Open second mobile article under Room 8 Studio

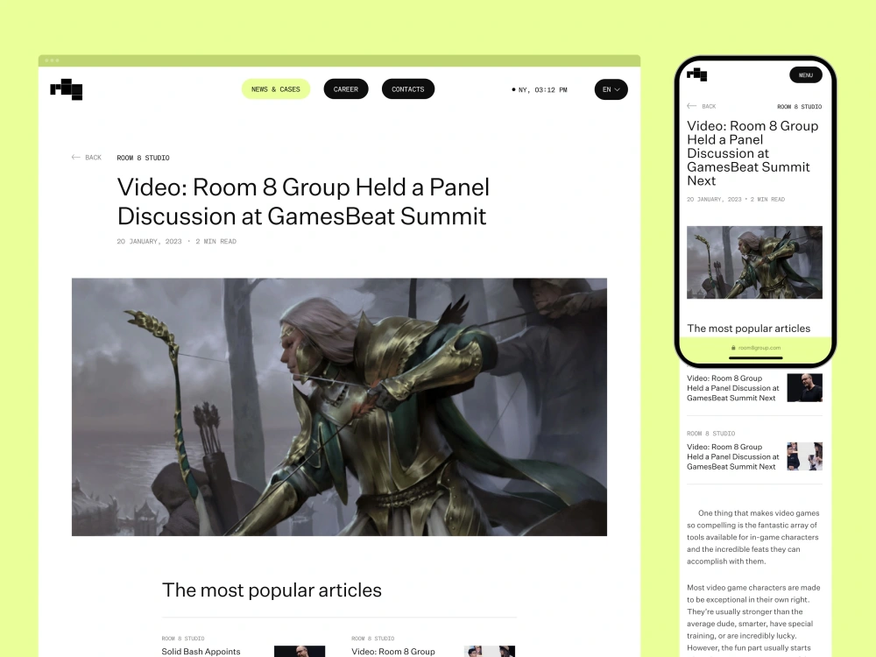733,457
